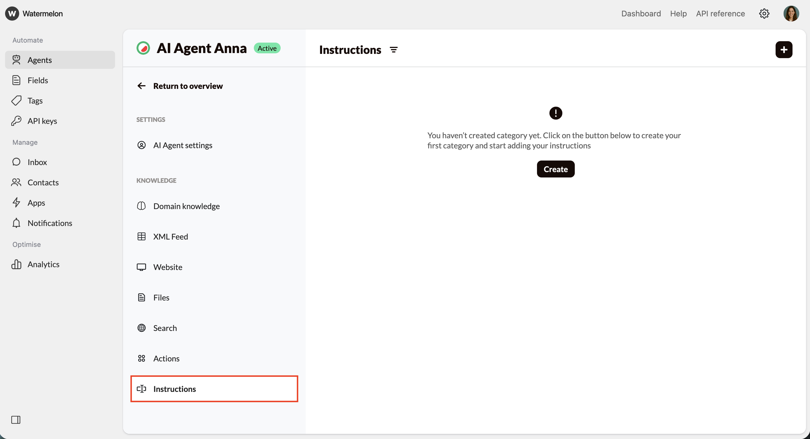The height and width of the screenshot is (439, 810).
Task: Open the Search knowledge source
Action: click(x=165, y=328)
